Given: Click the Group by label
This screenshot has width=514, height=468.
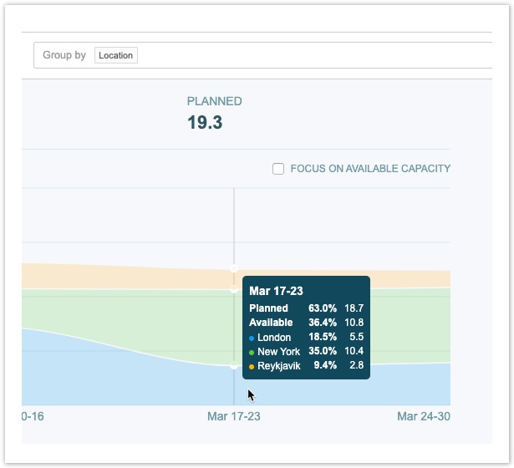Looking at the screenshot, I should [x=64, y=55].
